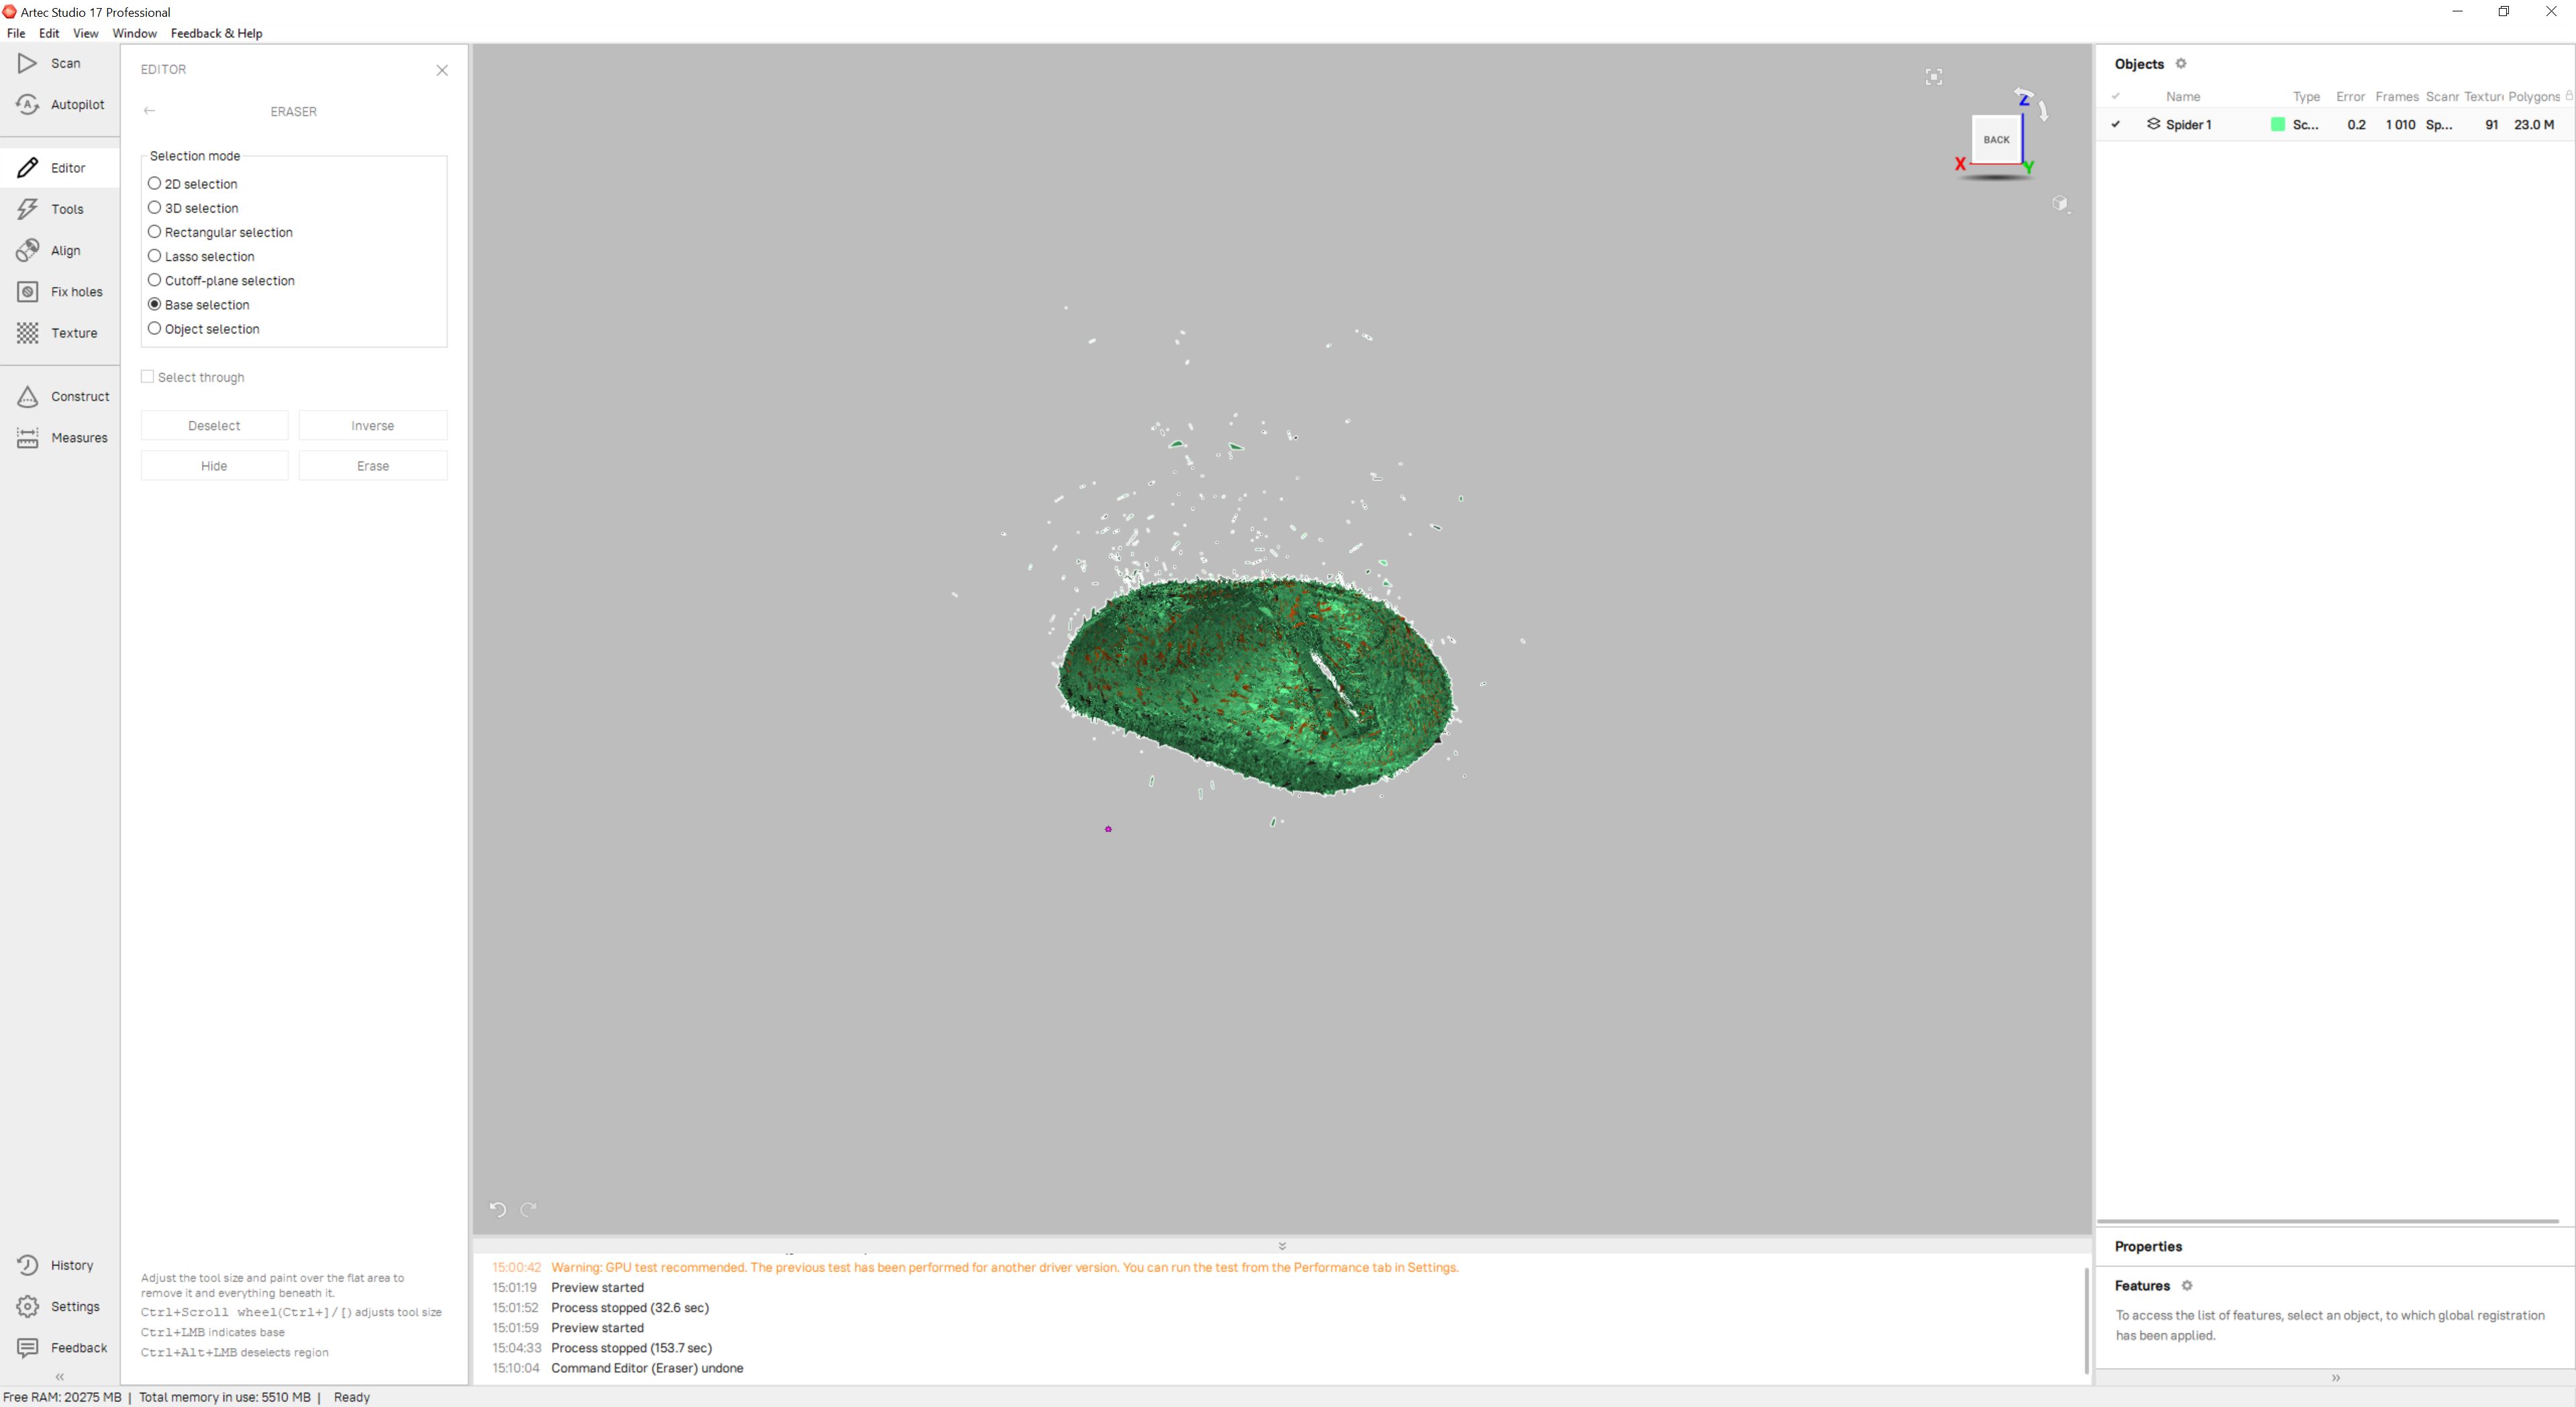Viewport: 2576px width, 1407px height.
Task: Click the Eraser undone log entry
Action: click(x=647, y=1368)
